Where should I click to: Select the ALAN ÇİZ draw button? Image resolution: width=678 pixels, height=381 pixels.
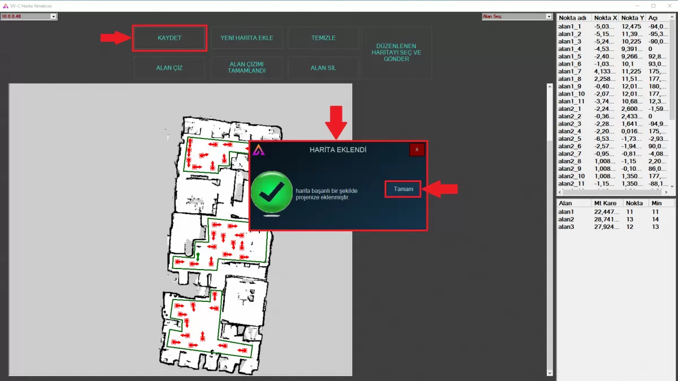pyautogui.click(x=169, y=68)
